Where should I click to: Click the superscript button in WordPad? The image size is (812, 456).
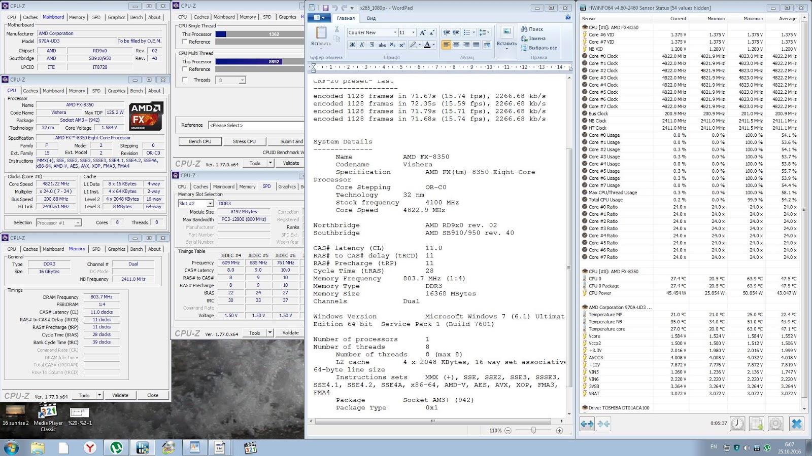pyautogui.click(x=402, y=45)
